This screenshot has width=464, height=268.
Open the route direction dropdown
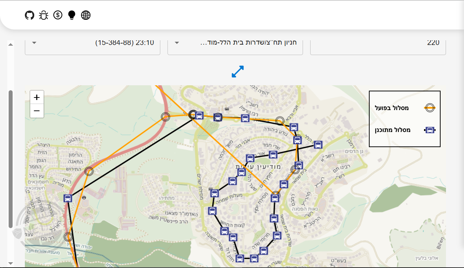(235, 43)
